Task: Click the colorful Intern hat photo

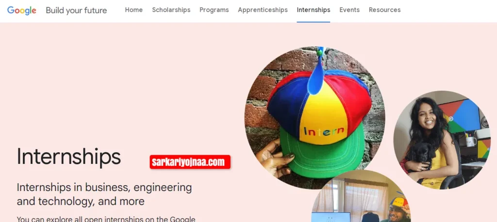Action: (x=315, y=118)
